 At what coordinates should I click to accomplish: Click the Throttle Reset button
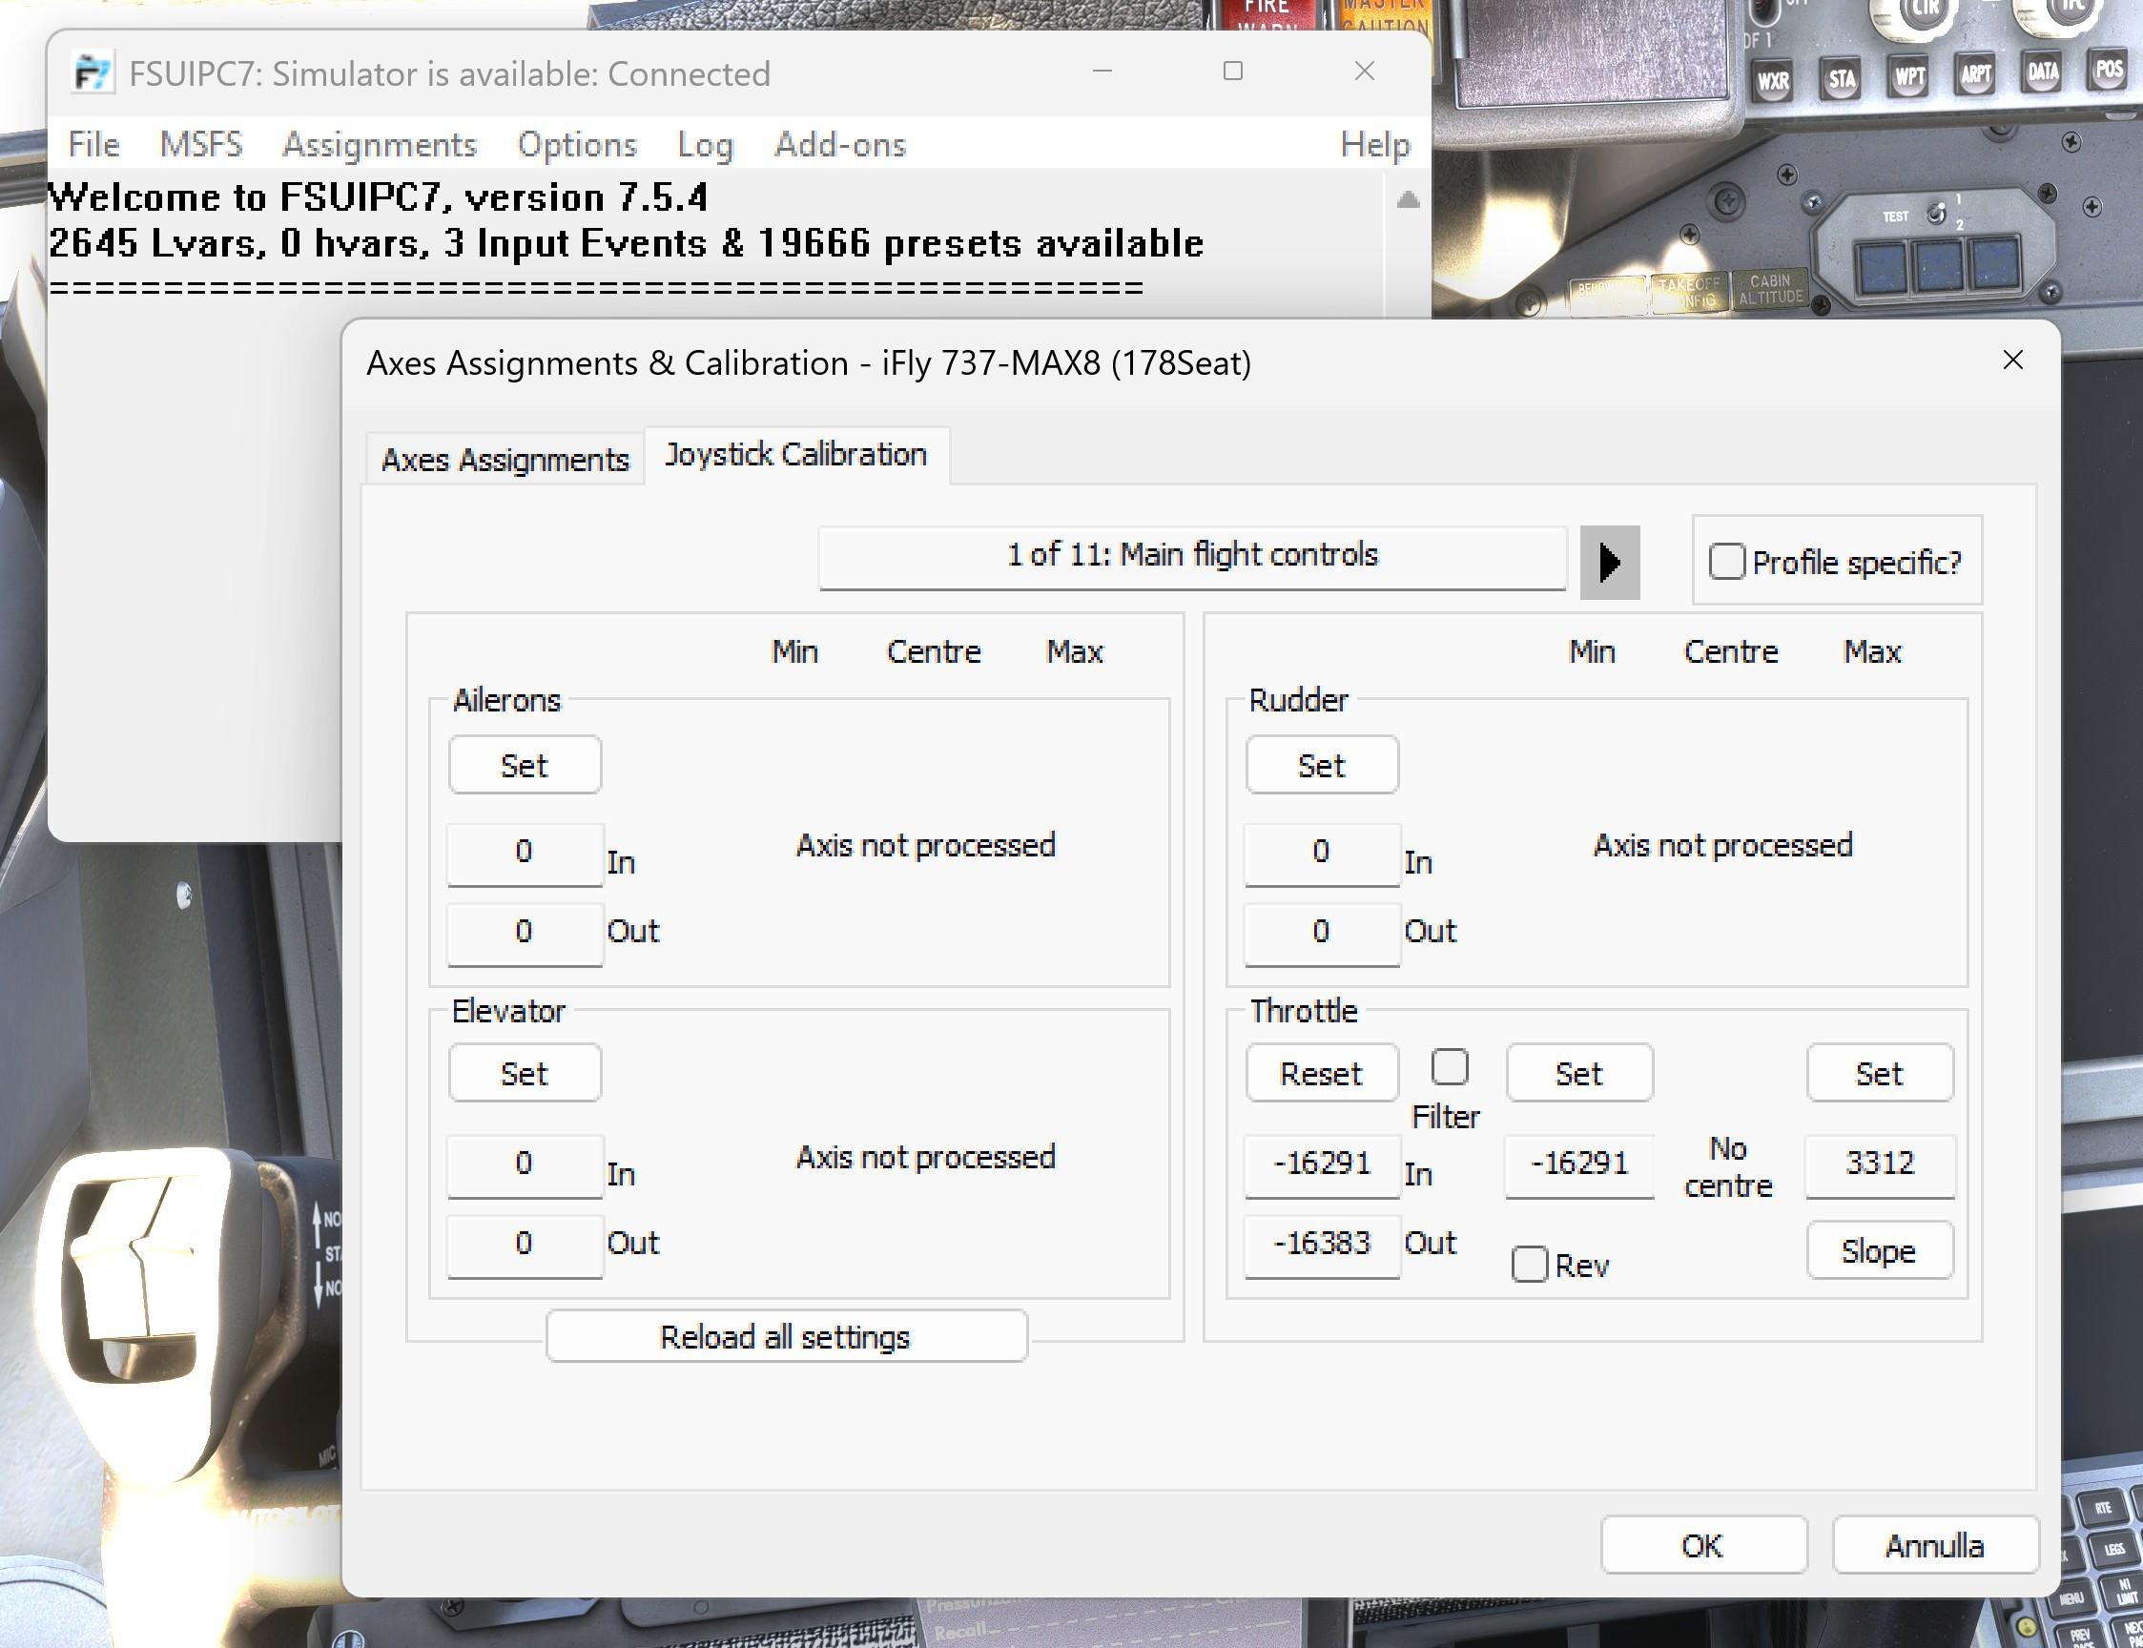pyautogui.click(x=1322, y=1073)
